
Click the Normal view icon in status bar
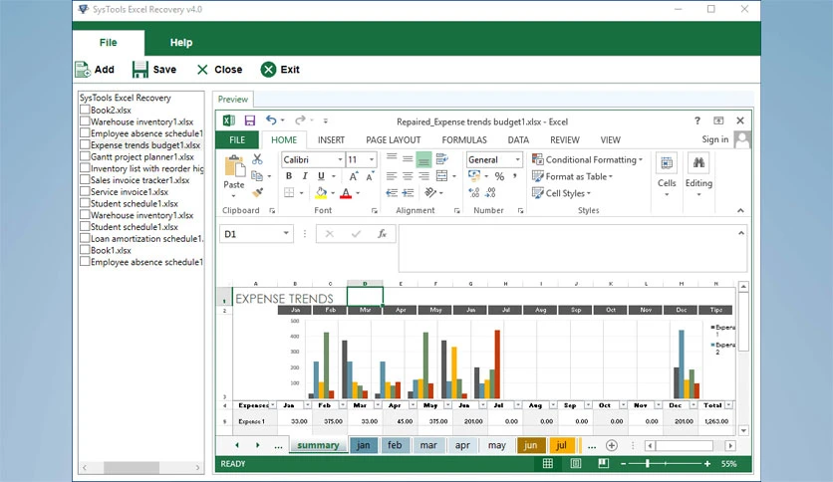(548, 463)
